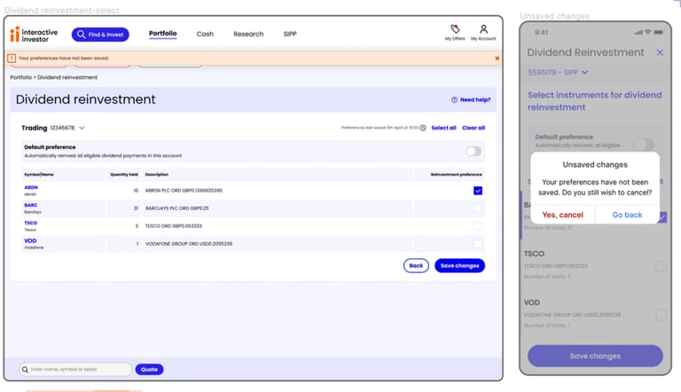Screen dimensions: 681x392
Task: Click the desktop Save changes button
Action: click(x=459, y=265)
